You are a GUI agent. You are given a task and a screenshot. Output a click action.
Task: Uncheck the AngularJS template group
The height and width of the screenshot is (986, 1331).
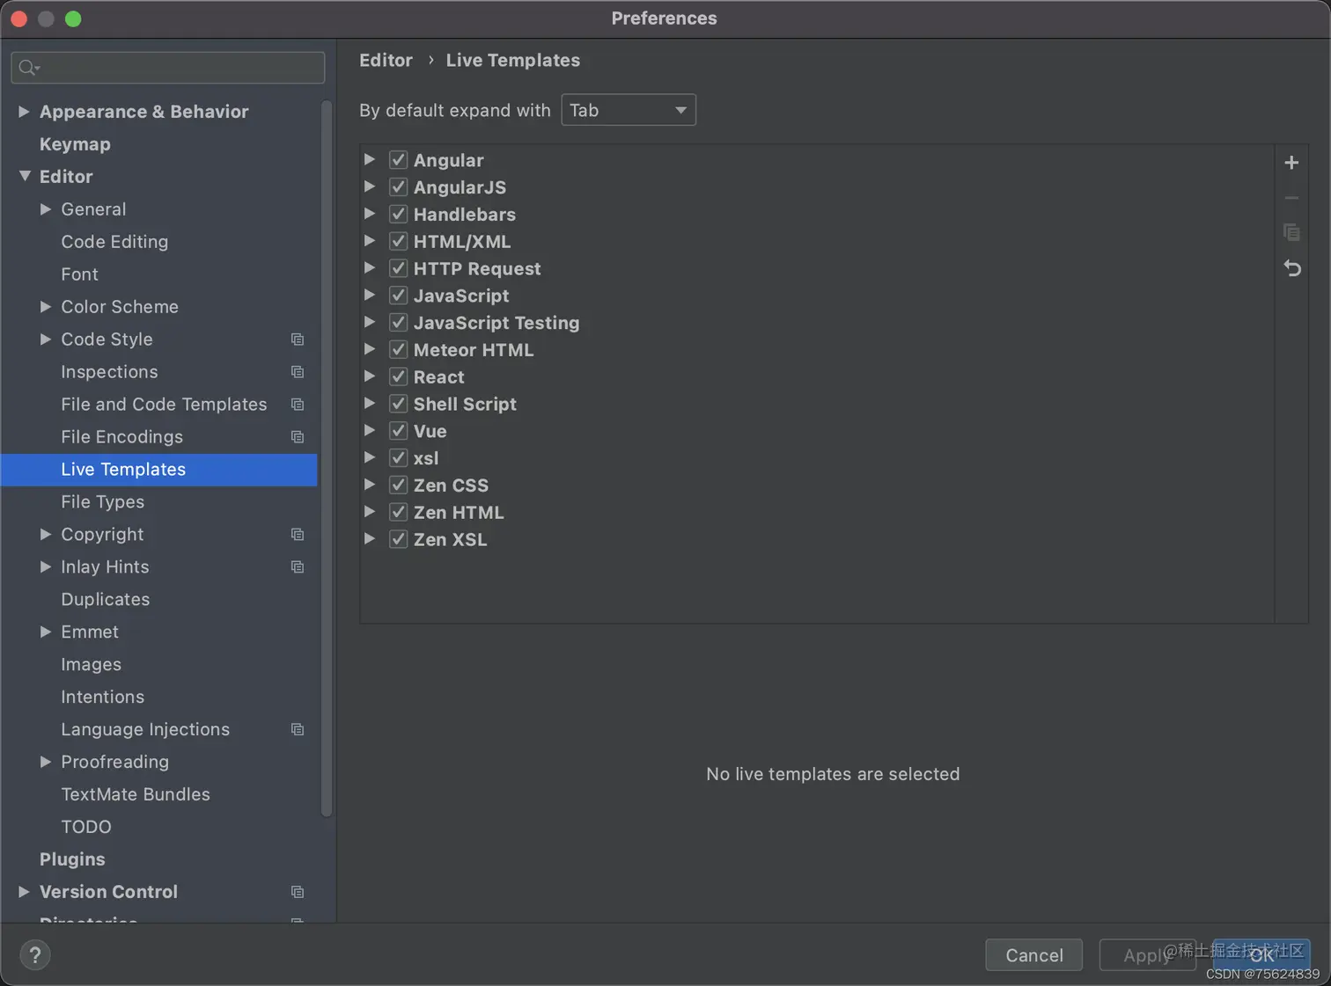[399, 187]
